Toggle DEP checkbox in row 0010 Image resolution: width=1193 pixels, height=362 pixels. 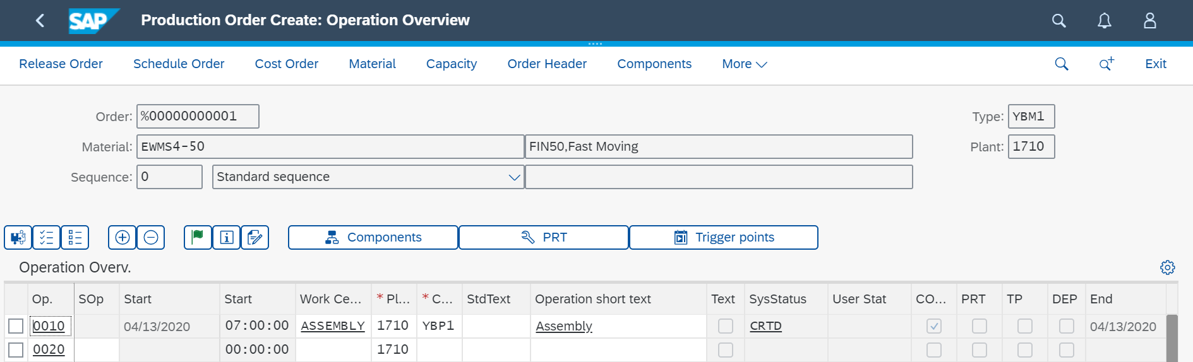[x=1067, y=326]
